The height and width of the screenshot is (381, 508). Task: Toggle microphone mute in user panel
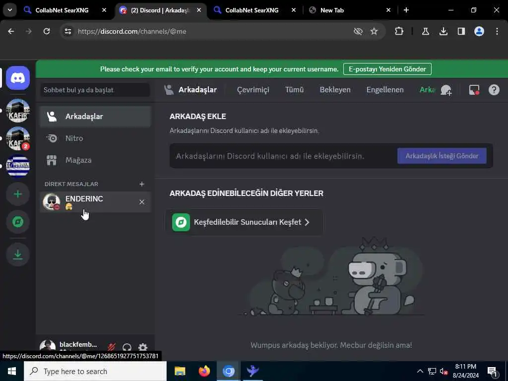(x=112, y=347)
